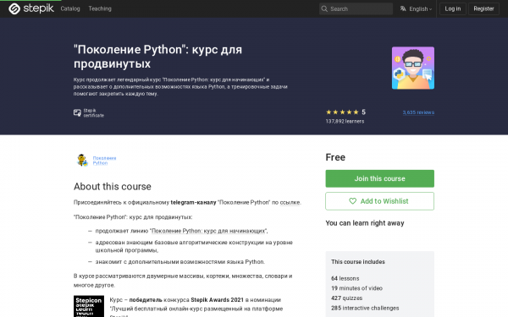The height and width of the screenshot is (317, 508).
Task: Click the '427 quizzes' entry
Action: (x=346, y=298)
